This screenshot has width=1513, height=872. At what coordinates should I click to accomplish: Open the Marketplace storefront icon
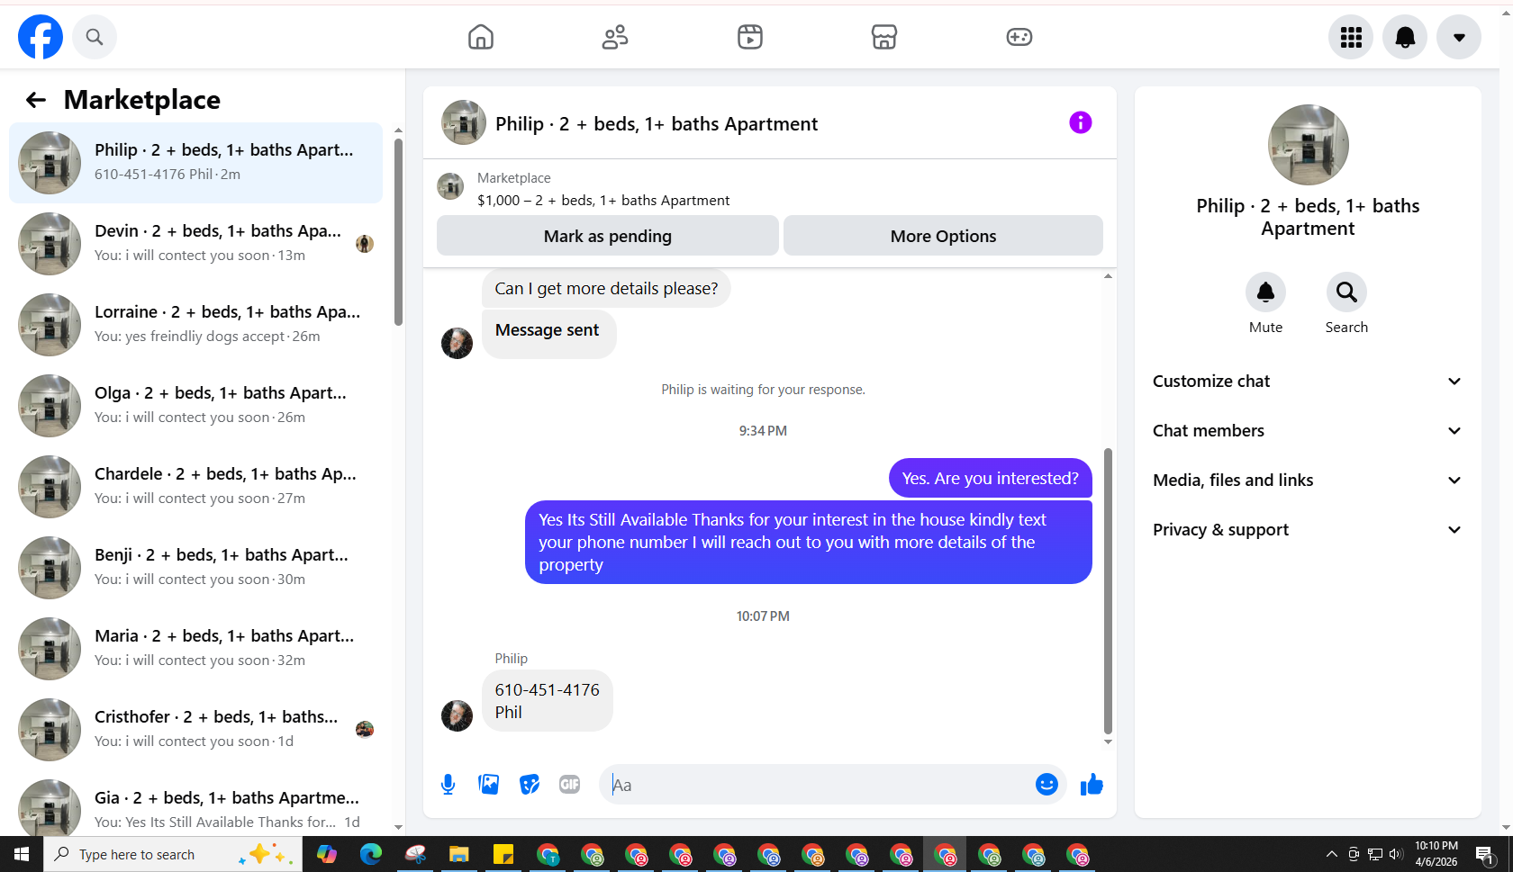click(x=884, y=37)
